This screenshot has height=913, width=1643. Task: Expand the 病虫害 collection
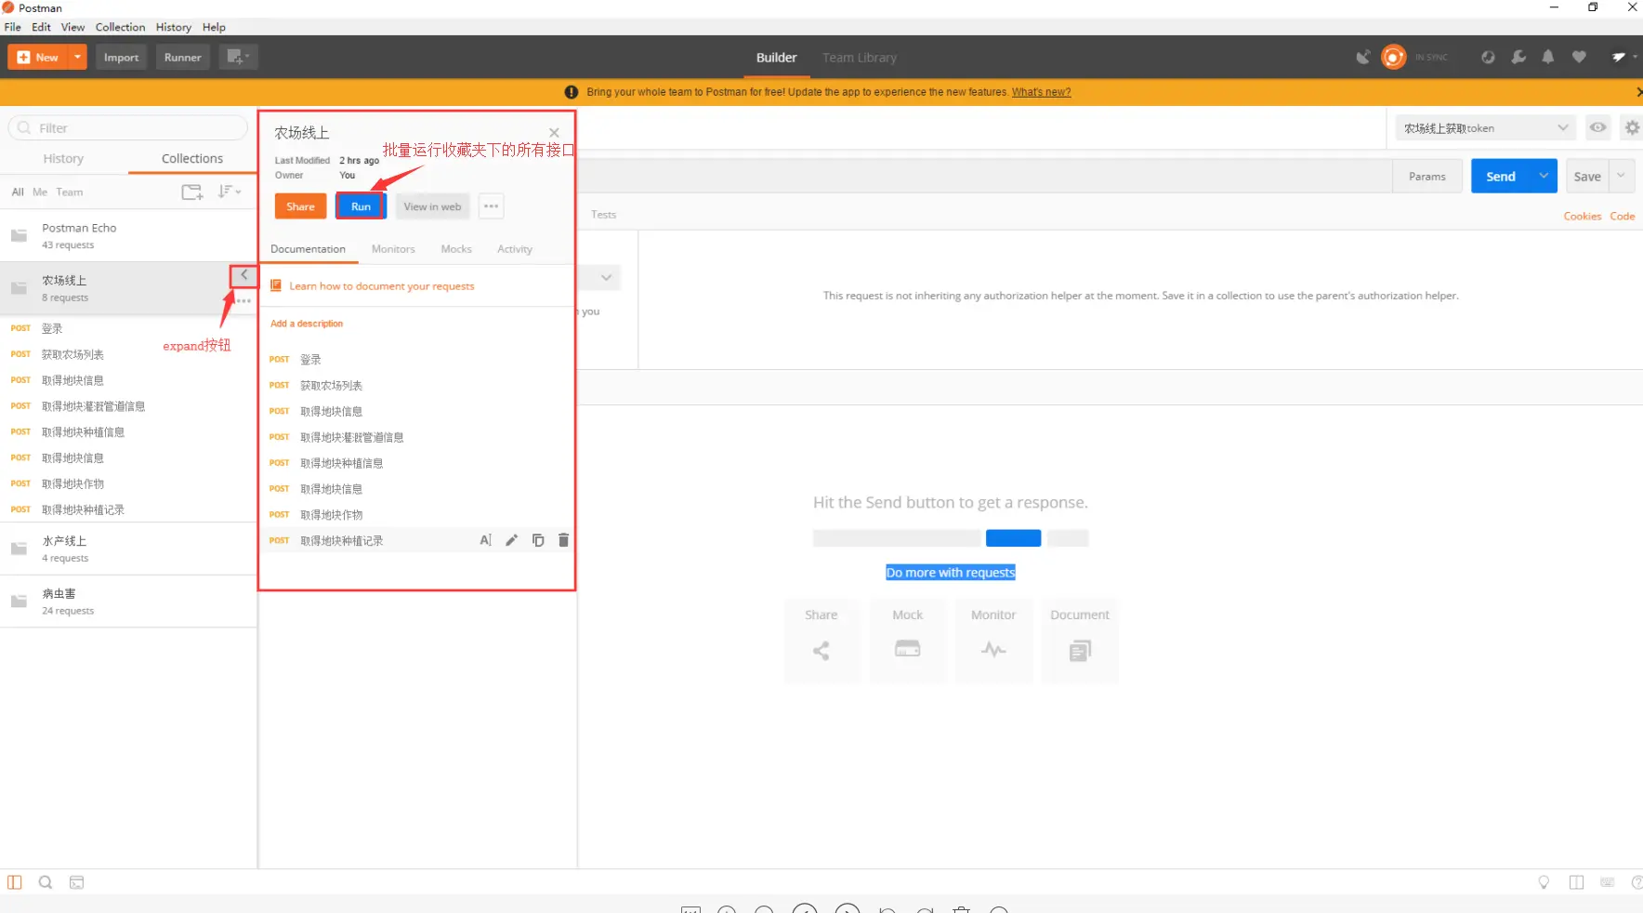(128, 602)
